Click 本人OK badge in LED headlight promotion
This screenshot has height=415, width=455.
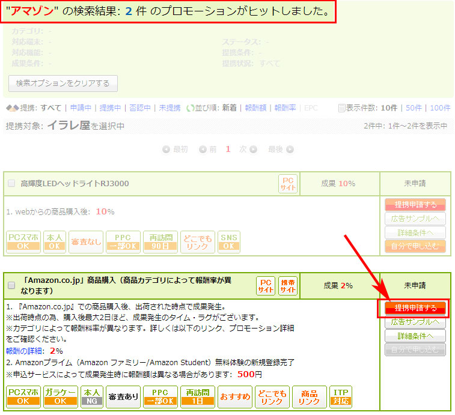tap(55, 242)
